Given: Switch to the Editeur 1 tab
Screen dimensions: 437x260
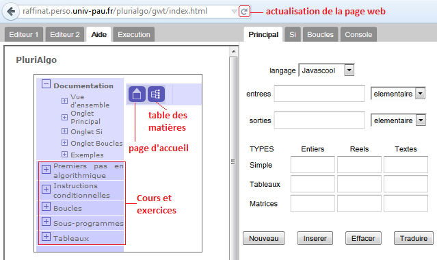Looking at the screenshot, I should click(x=24, y=34).
